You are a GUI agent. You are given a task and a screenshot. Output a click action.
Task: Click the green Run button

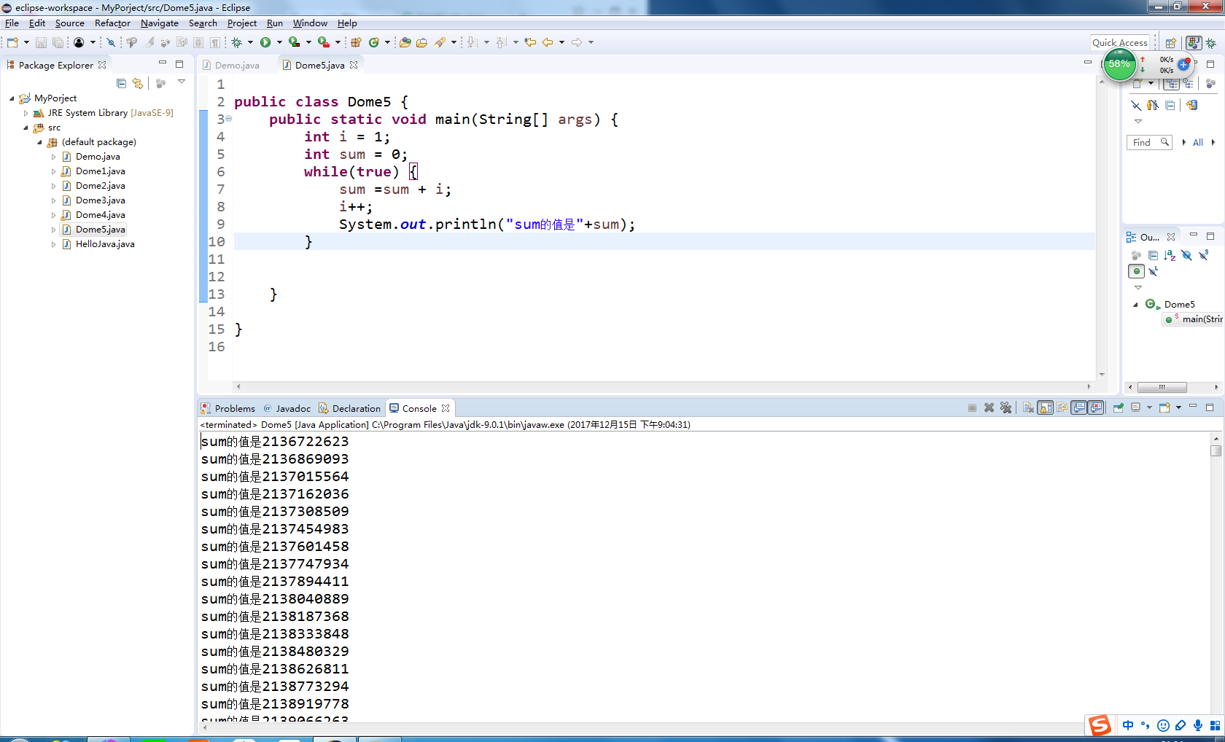(x=265, y=42)
